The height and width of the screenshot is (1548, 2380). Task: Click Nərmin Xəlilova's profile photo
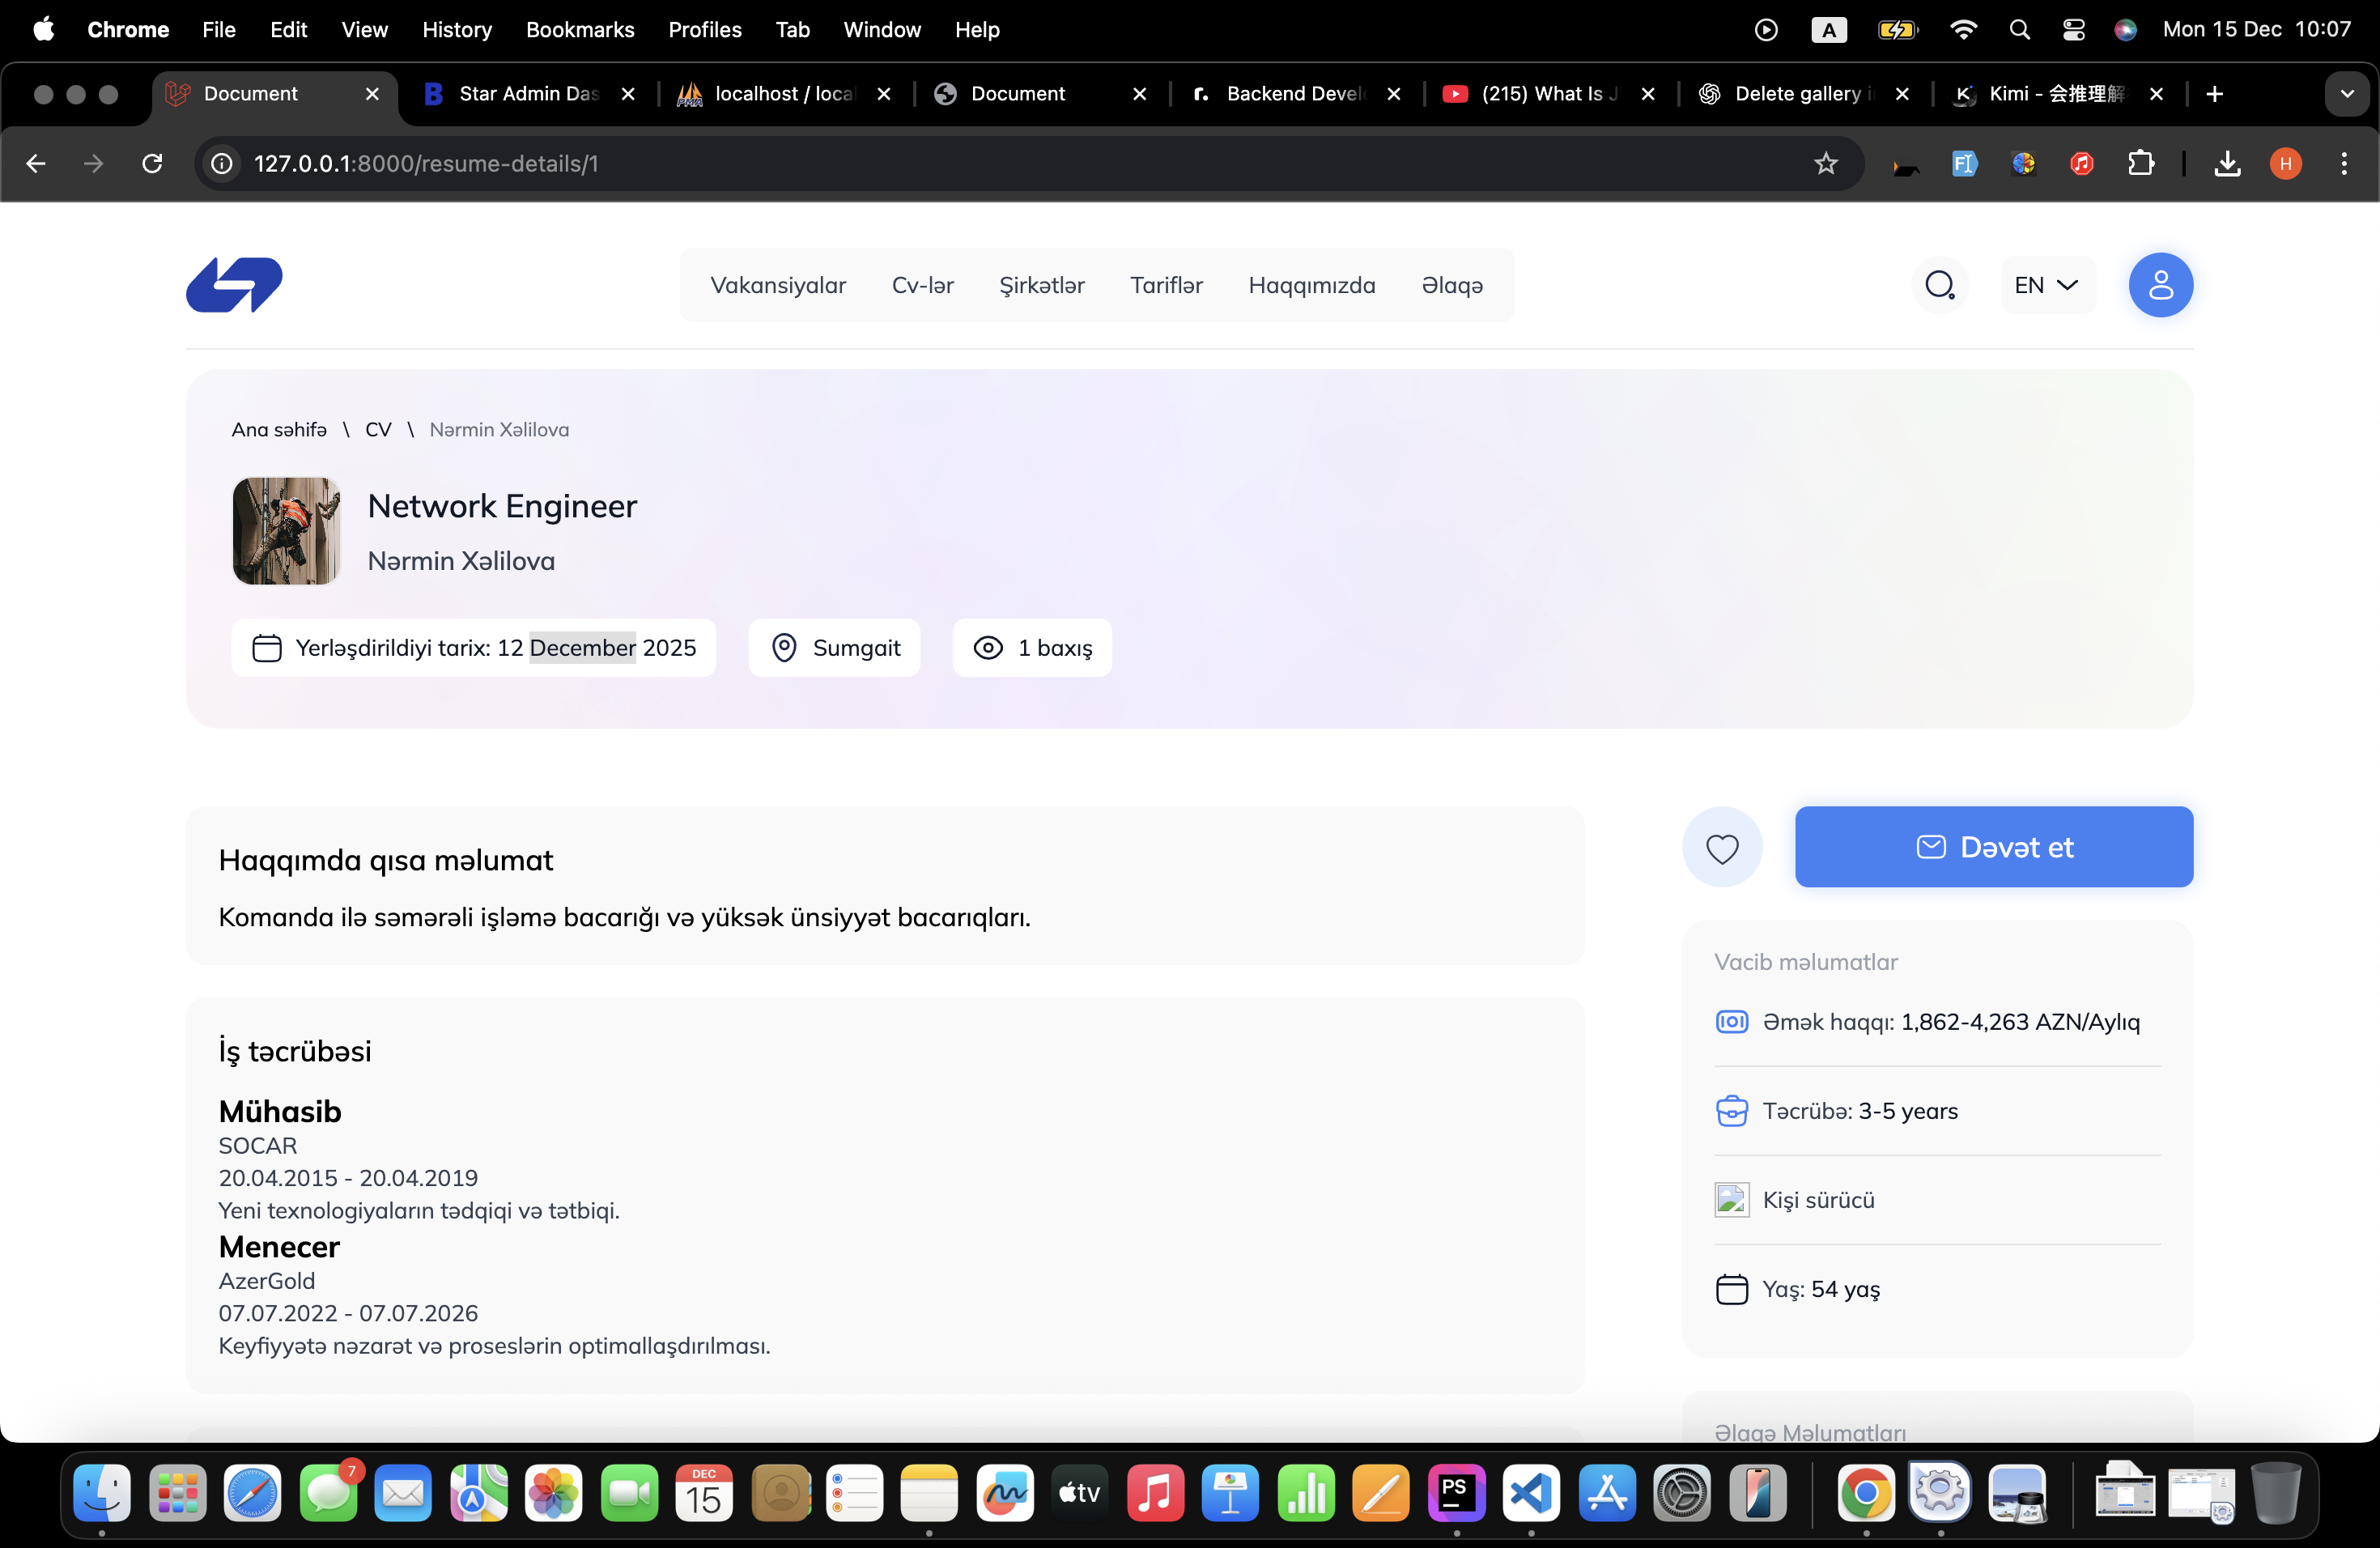coord(287,531)
